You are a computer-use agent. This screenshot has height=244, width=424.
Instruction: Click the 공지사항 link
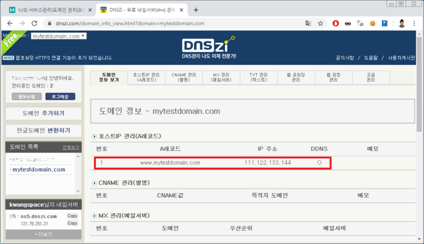pos(345,58)
